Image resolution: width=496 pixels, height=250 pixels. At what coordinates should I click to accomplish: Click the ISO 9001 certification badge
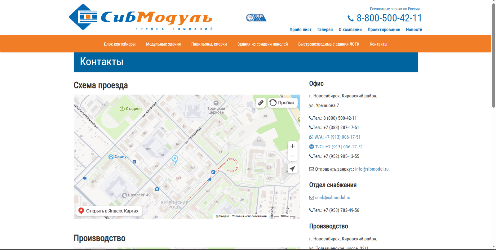pos(256,18)
